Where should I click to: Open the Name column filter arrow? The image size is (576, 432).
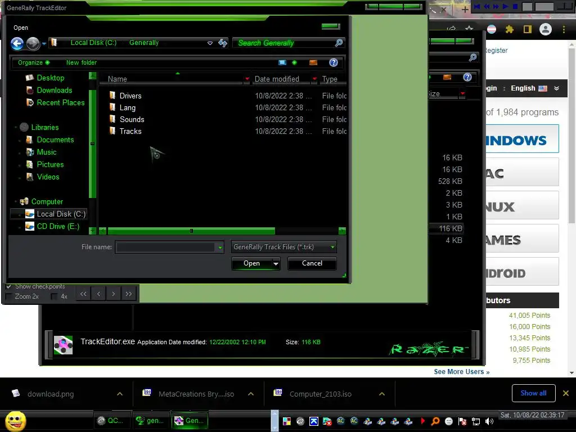coord(247,79)
